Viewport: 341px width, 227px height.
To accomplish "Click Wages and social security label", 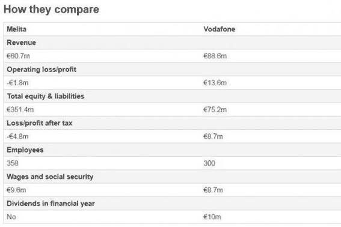I will coord(50,177).
